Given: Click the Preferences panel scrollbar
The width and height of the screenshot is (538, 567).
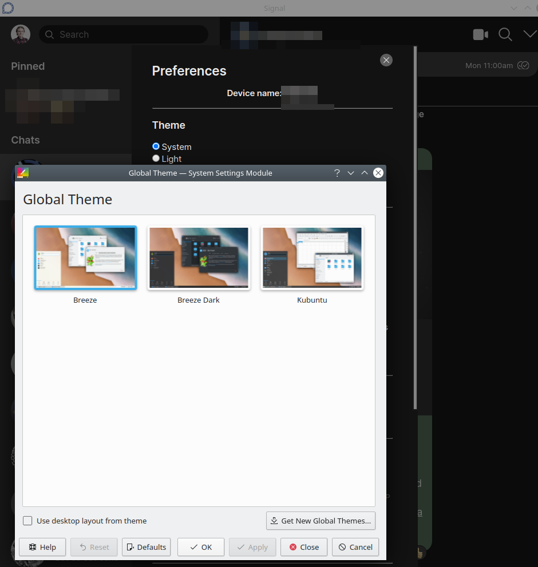Looking at the screenshot, I should [416, 228].
